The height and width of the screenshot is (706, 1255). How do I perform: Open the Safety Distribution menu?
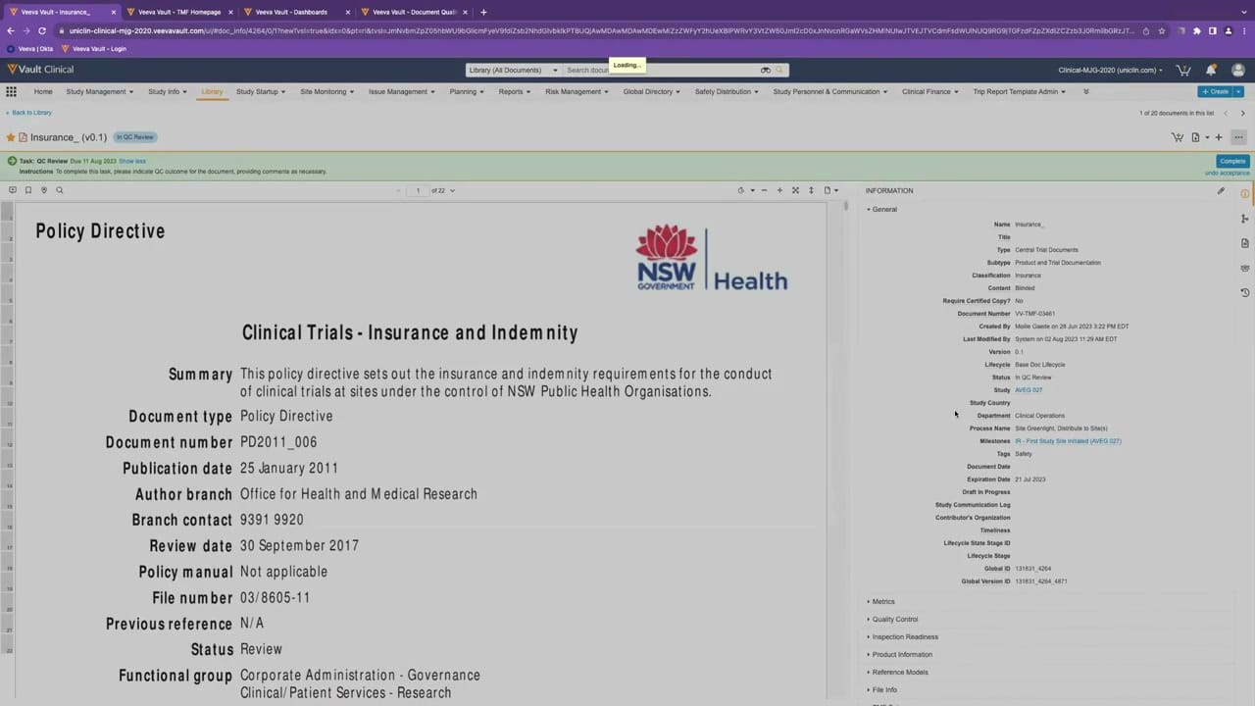pos(727,91)
